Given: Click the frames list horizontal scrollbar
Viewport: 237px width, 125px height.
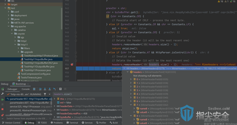Looking at the screenshot, I should (17, 116).
